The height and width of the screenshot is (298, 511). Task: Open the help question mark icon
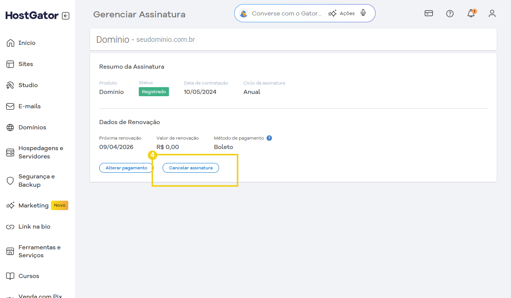click(x=450, y=14)
